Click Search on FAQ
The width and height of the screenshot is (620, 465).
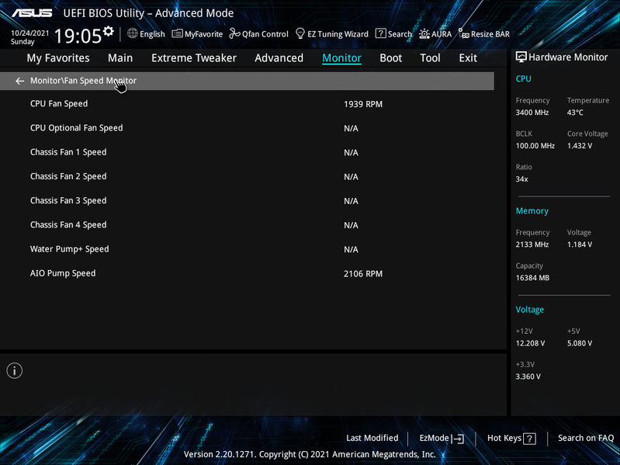[x=586, y=438]
